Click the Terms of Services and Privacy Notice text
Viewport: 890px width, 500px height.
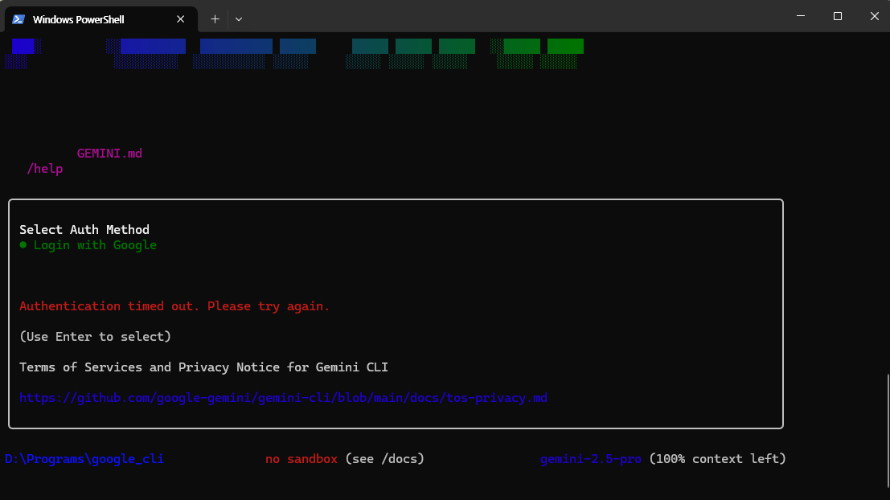(x=203, y=367)
